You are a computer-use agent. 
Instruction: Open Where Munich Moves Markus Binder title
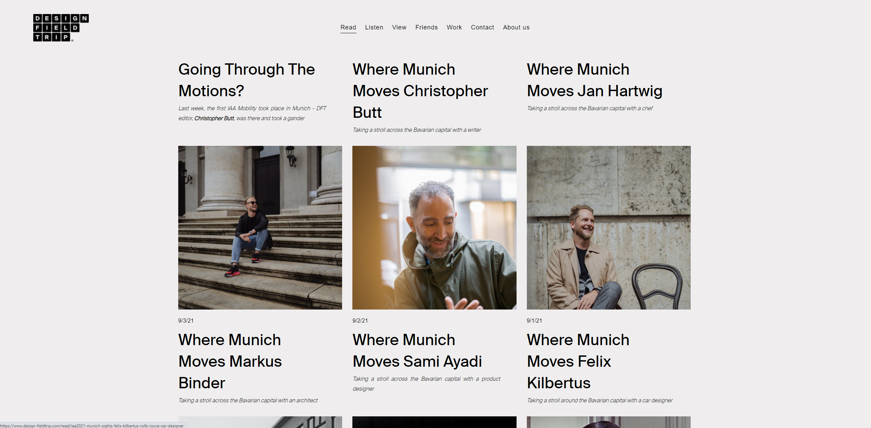[230, 361]
